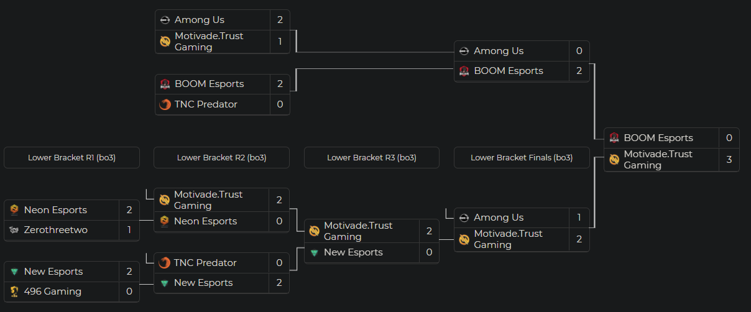Select the Lower Bracket R2 (bo3) header
Screen dimensions: 751x312
(x=221, y=158)
